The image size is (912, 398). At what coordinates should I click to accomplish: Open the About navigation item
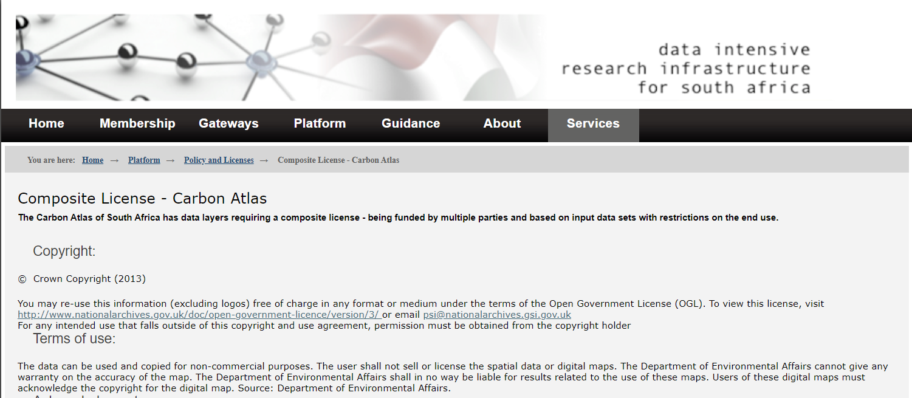[x=502, y=123]
